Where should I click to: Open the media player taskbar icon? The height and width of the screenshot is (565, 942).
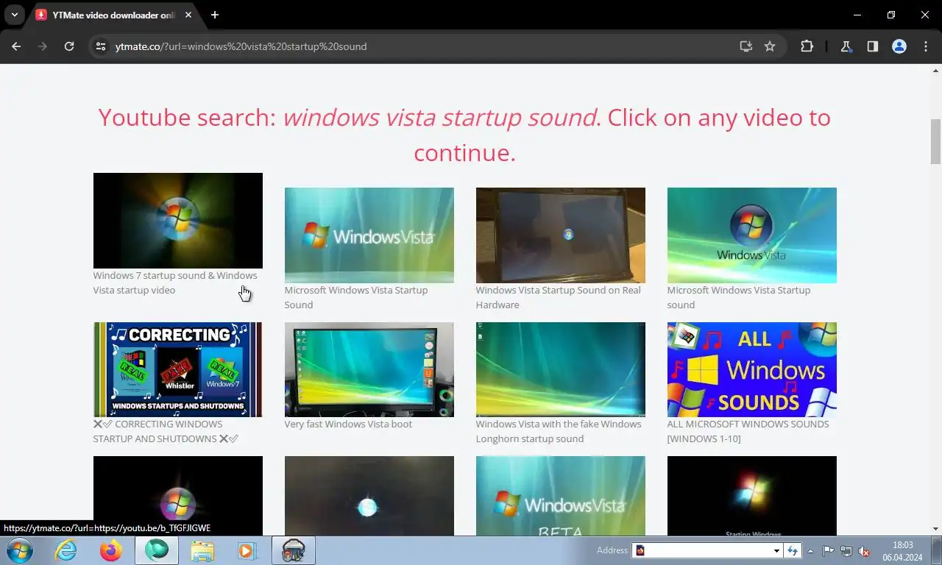pyautogui.click(x=247, y=550)
